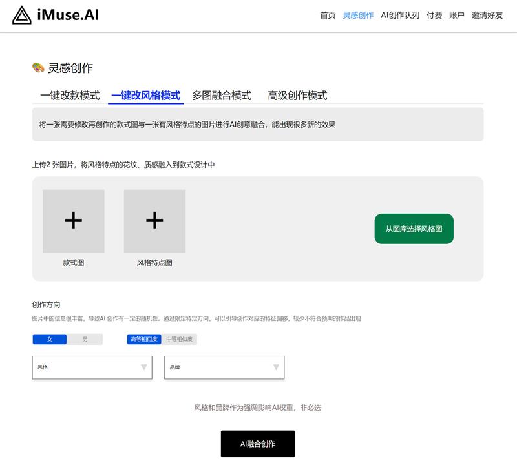Expand the 风格 dropdown

(x=92, y=367)
